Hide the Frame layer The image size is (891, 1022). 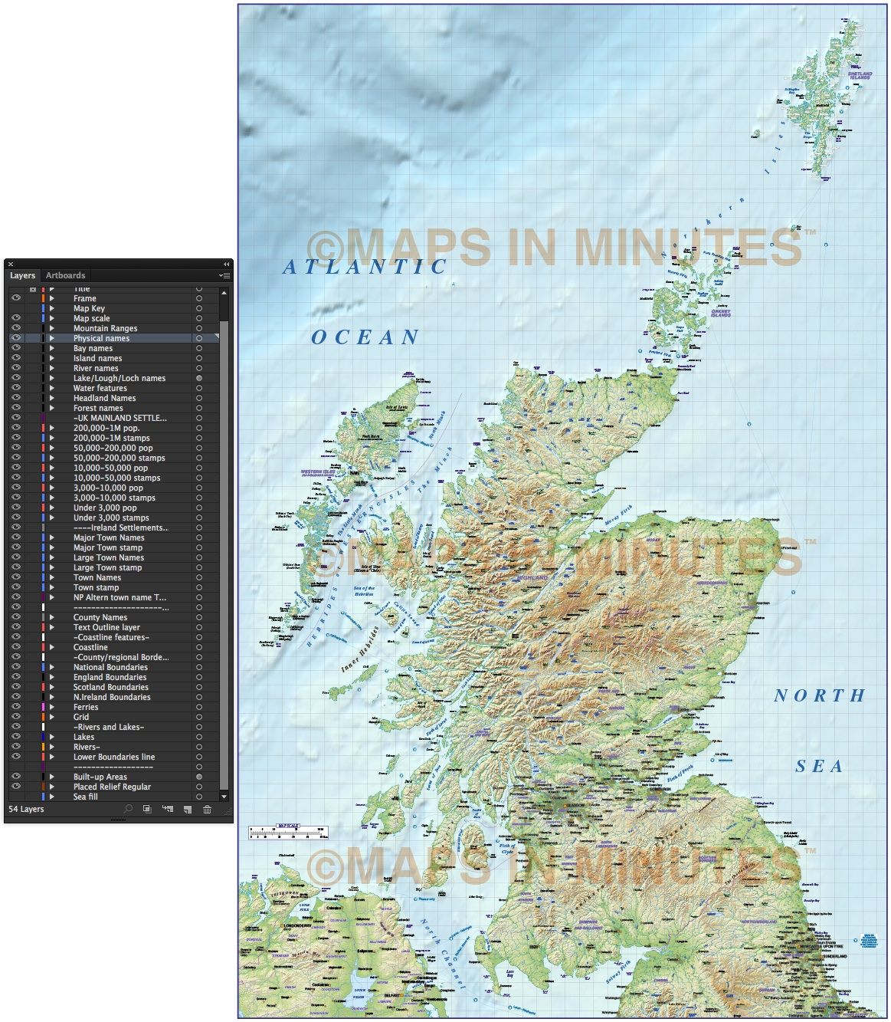16,298
